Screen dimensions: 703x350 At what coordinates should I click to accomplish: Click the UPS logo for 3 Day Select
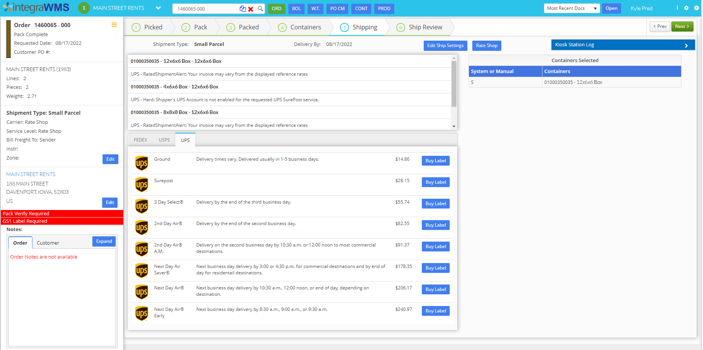click(x=142, y=206)
